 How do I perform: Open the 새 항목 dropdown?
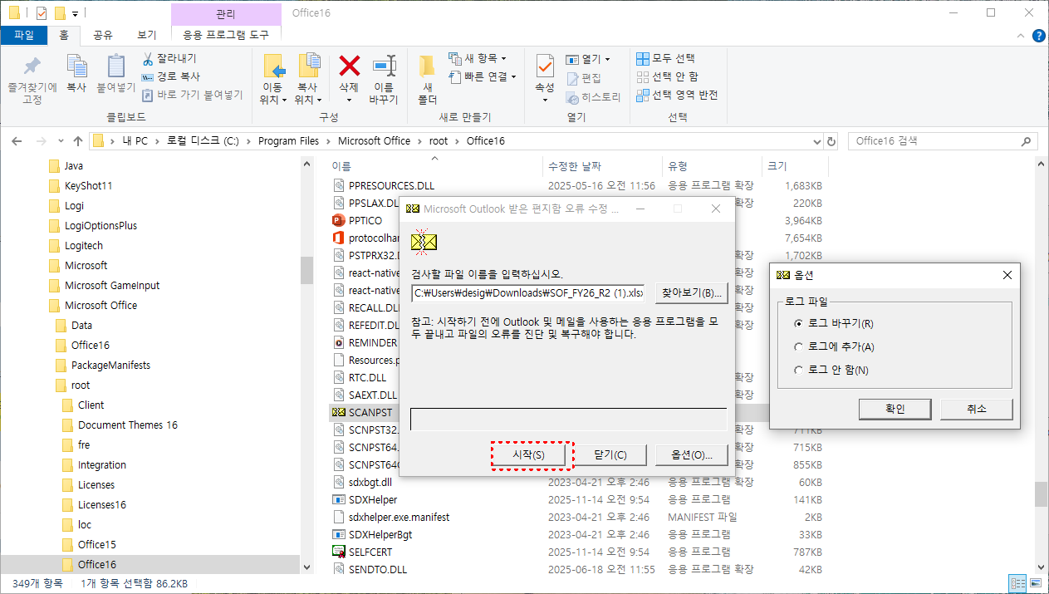click(478, 58)
